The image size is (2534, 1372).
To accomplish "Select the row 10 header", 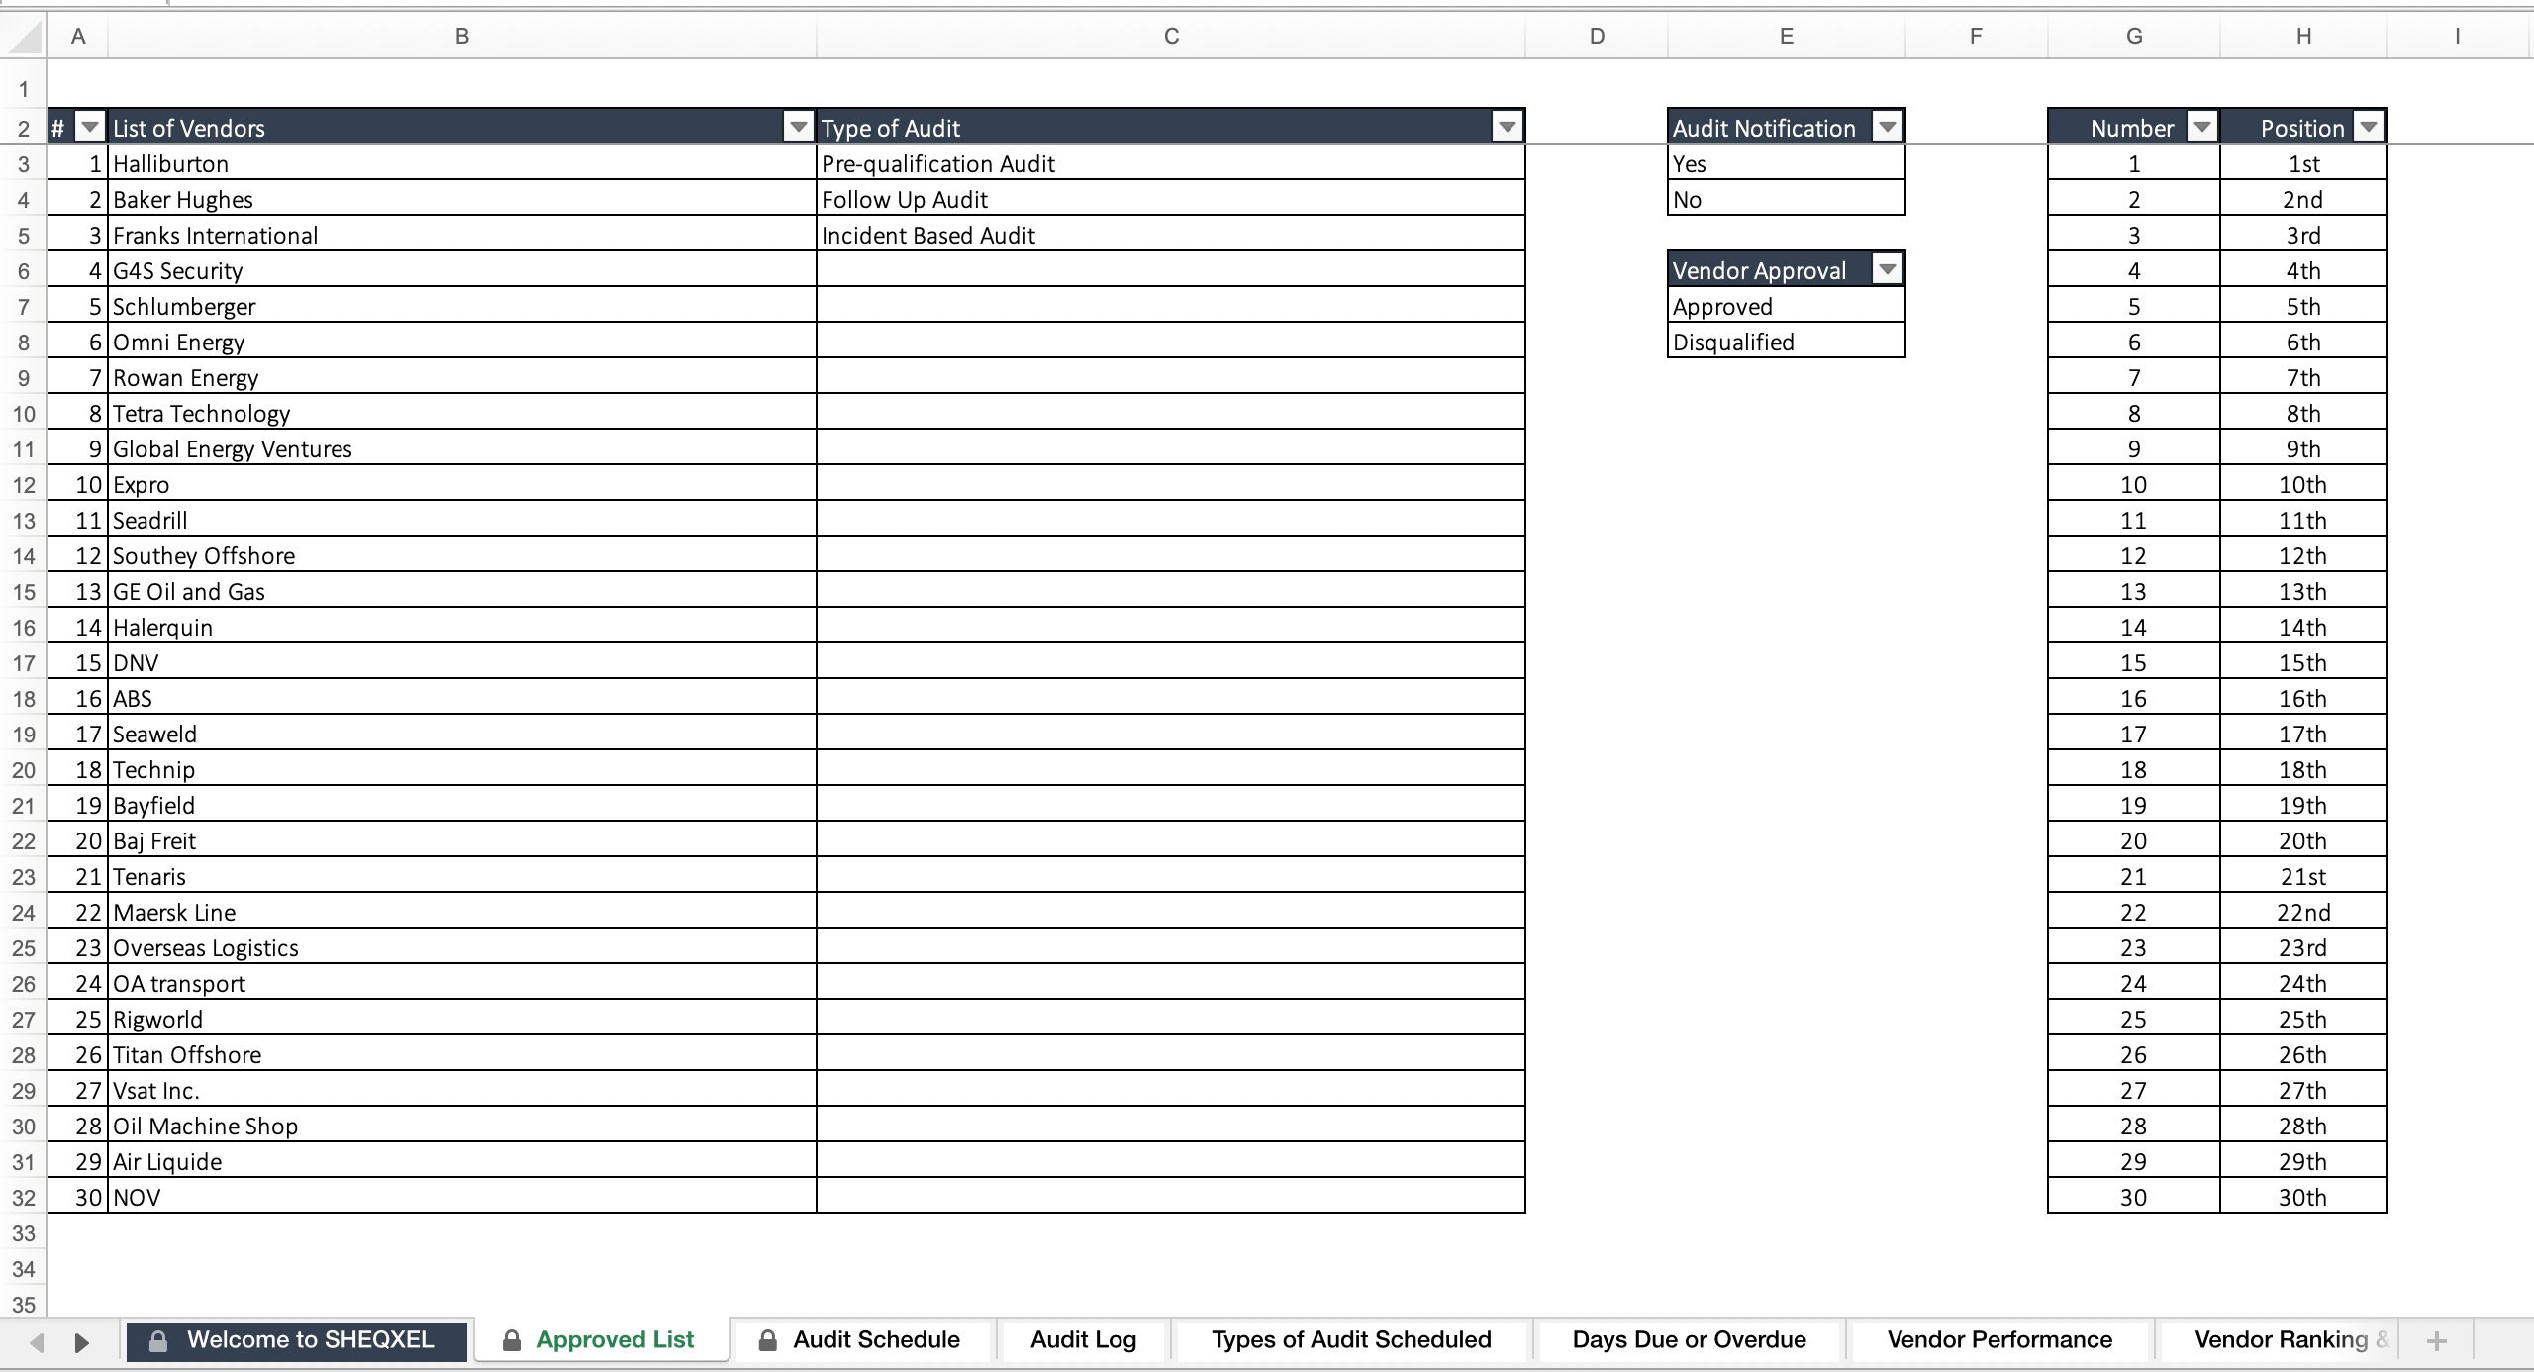I will pos(23,413).
